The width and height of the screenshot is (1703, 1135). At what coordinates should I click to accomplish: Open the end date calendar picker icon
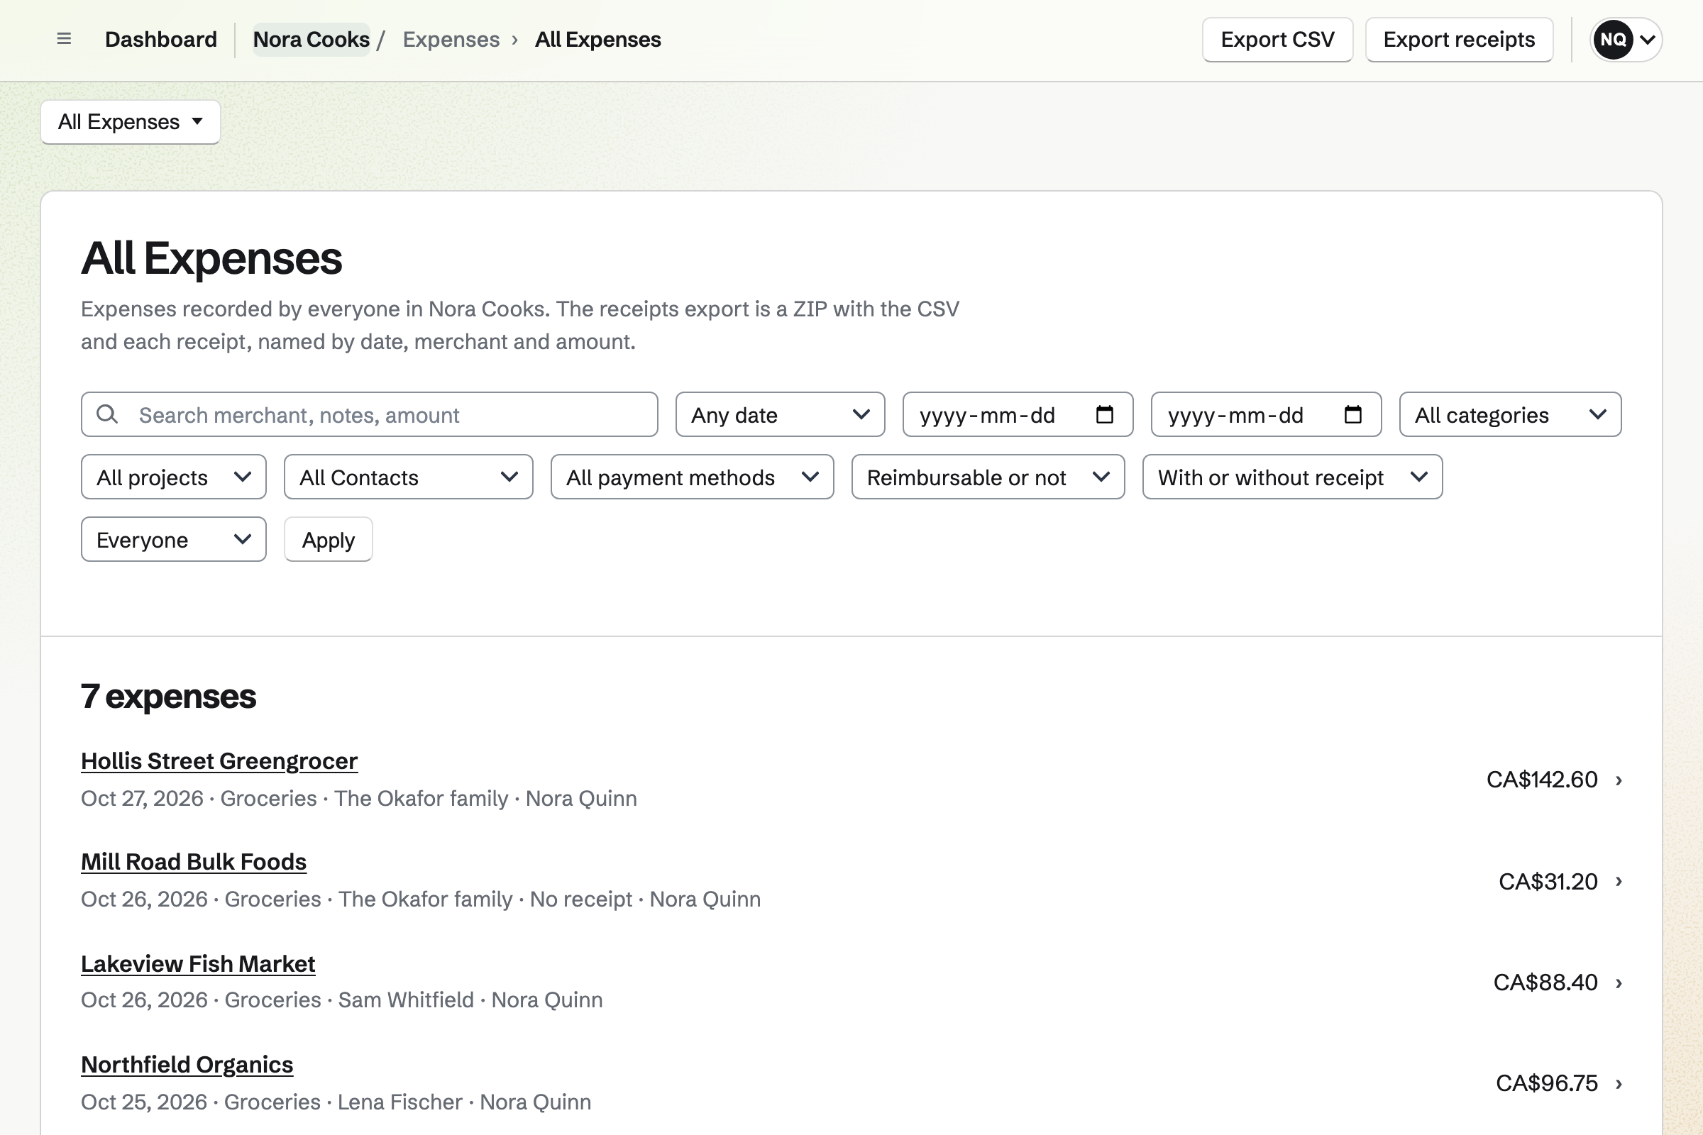[1352, 414]
